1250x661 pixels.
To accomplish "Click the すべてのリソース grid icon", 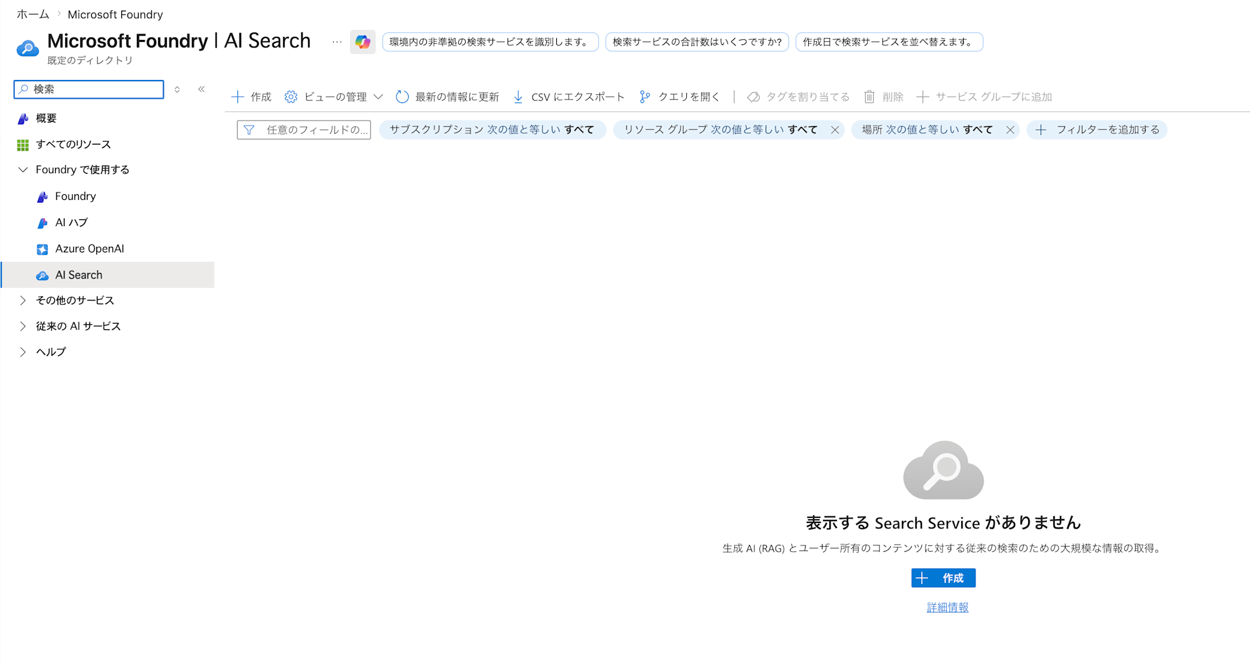I will tap(23, 145).
